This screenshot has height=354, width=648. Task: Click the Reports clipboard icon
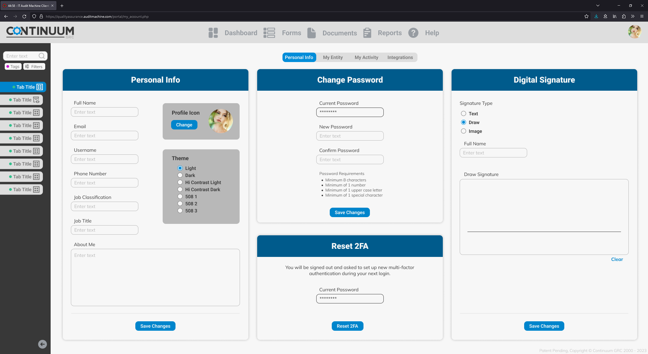pos(367,33)
